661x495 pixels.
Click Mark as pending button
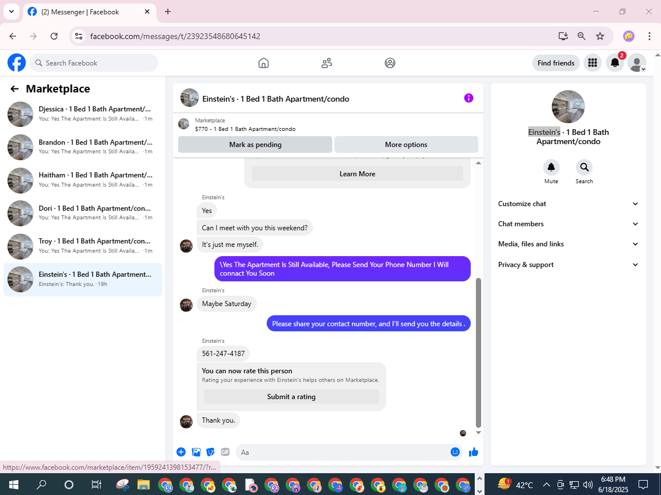[x=255, y=145]
